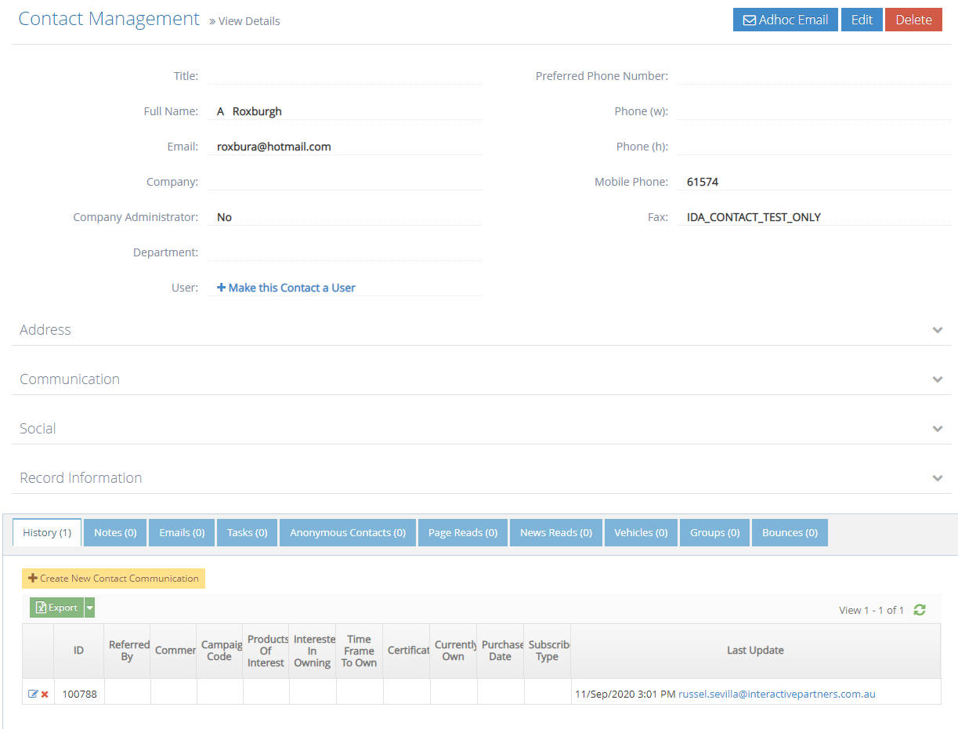
Task: Expand the Social section chevron
Action: [x=937, y=429]
